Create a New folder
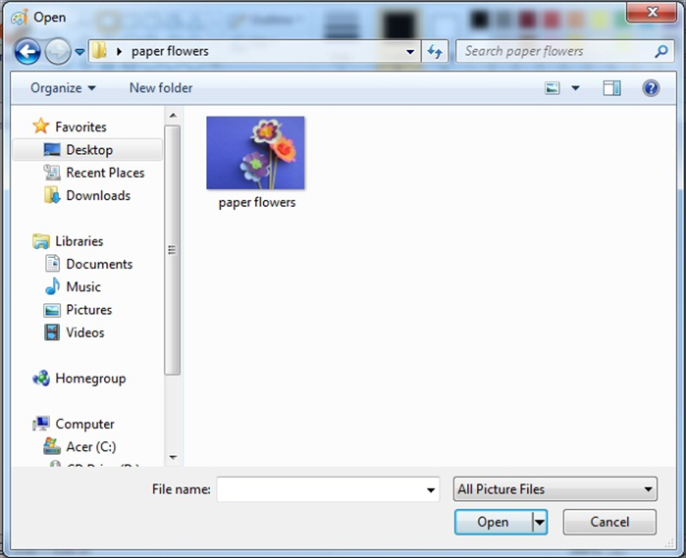 (x=161, y=88)
